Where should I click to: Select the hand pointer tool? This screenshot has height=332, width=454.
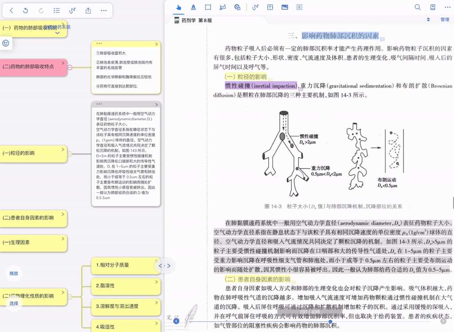[179, 7]
